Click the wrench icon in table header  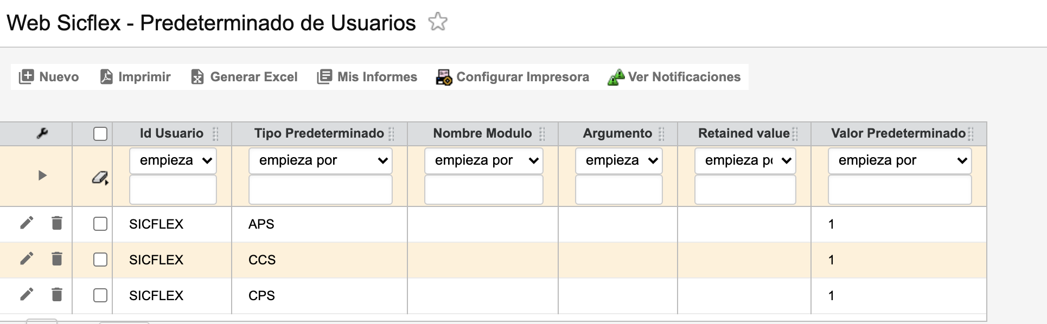click(x=42, y=133)
